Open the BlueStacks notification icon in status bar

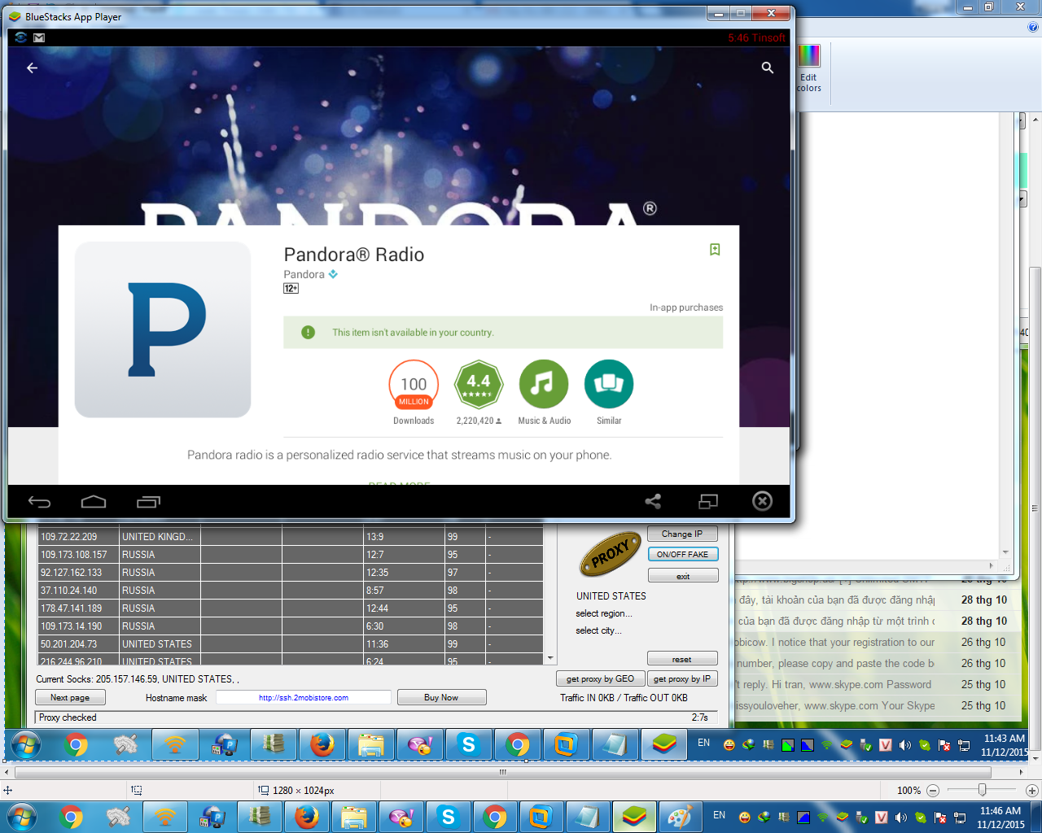click(21, 37)
